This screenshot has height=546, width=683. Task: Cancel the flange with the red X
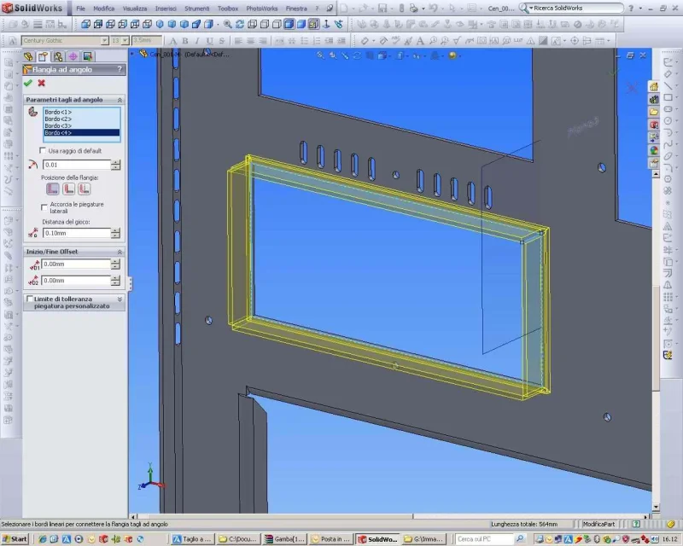(41, 83)
